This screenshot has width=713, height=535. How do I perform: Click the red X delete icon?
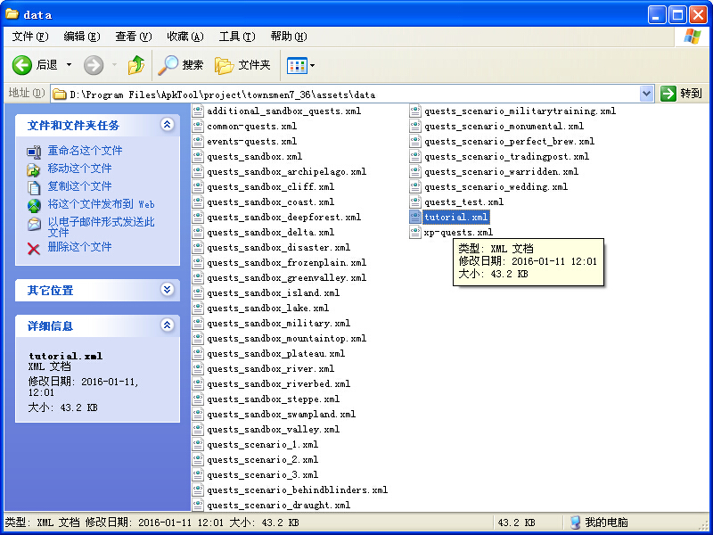tap(34, 249)
